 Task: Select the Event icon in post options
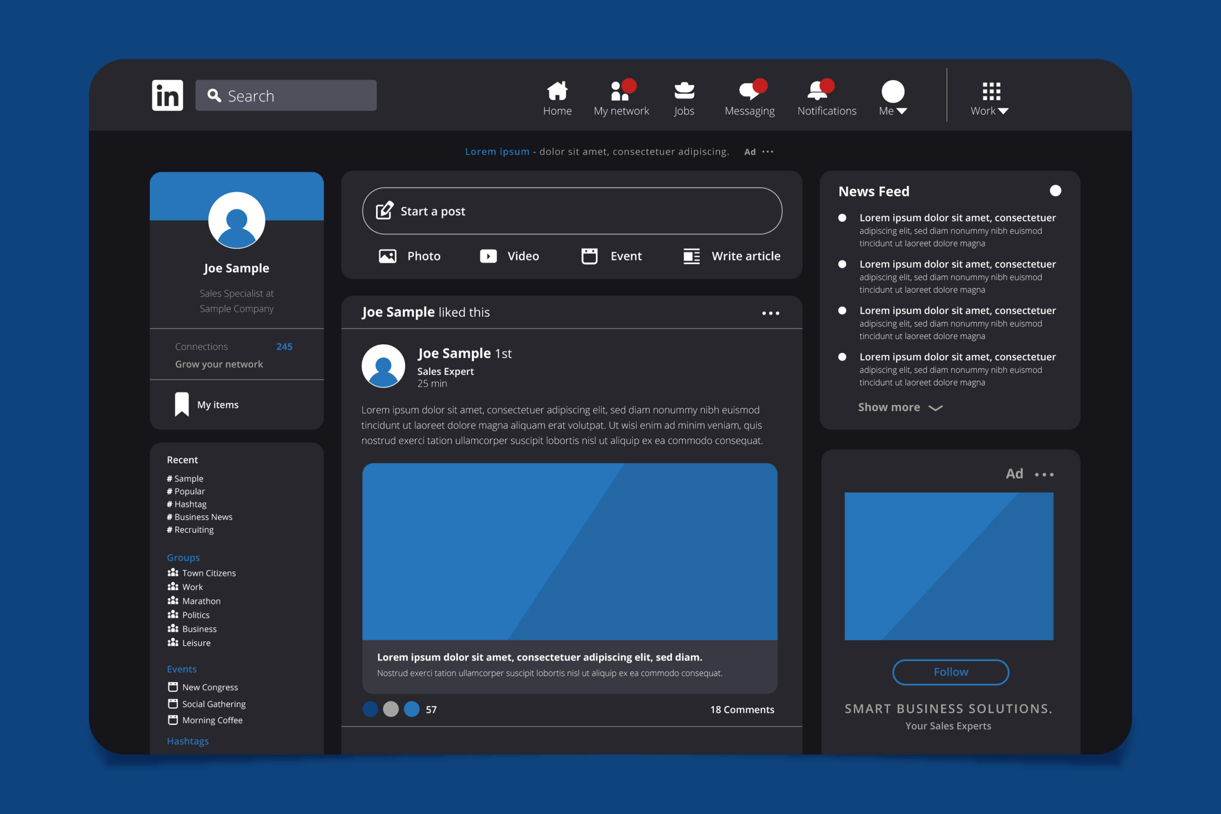(x=588, y=255)
